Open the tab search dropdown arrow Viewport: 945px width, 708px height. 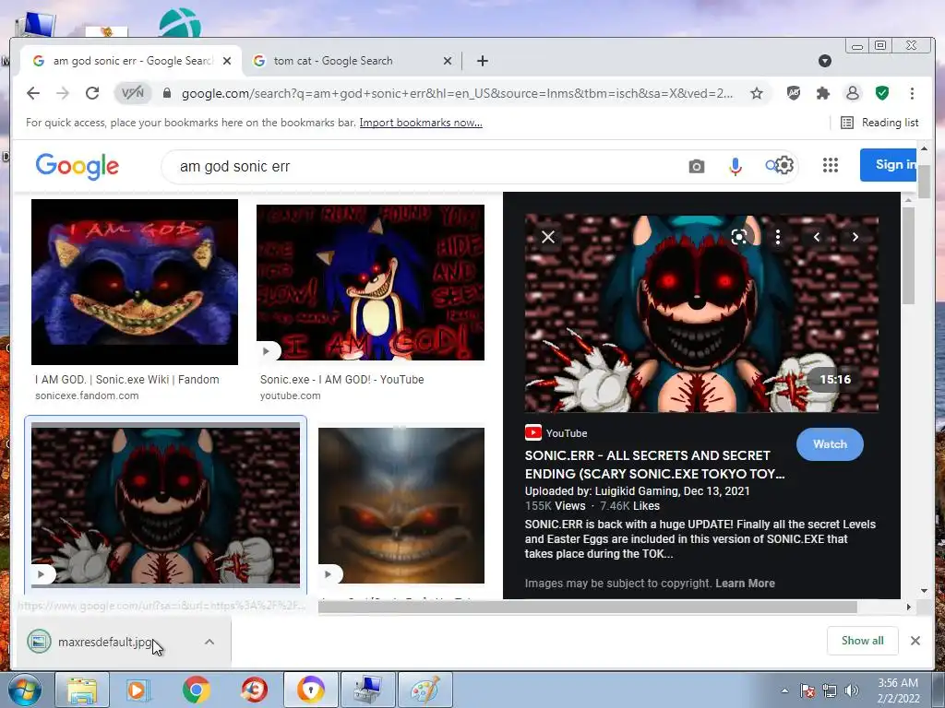[825, 61]
